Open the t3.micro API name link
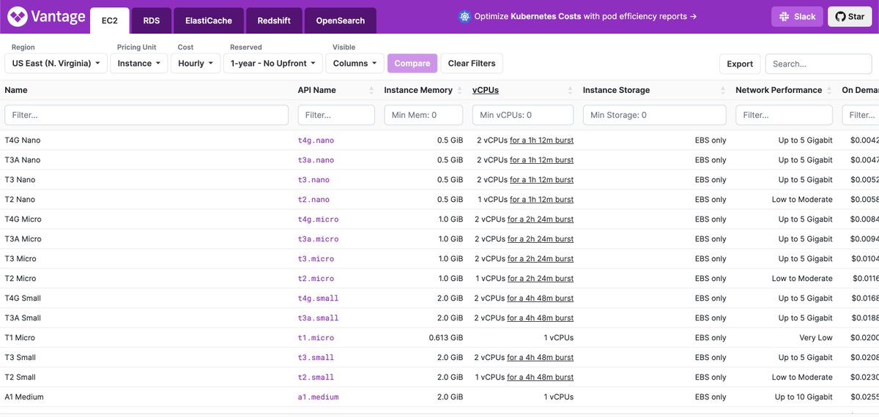This screenshot has height=417, width=879. (316, 259)
